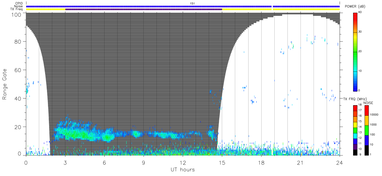Click the Range Gate axis title
This screenshot has height=176, width=382.
pos(5,84)
